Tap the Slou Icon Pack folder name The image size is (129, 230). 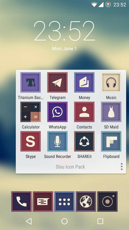[x=70, y=167]
